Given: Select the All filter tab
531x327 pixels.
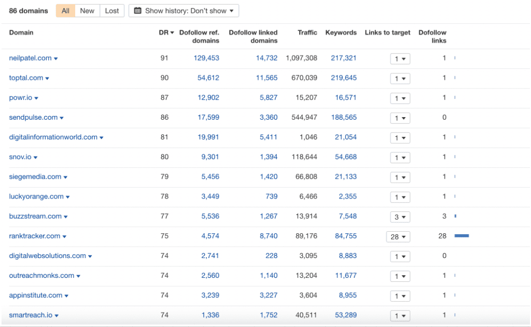Looking at the screenshot, I should click(x=65, y=11).
